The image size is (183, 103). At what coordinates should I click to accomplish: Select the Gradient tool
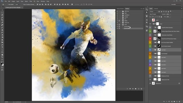[2, 37]
